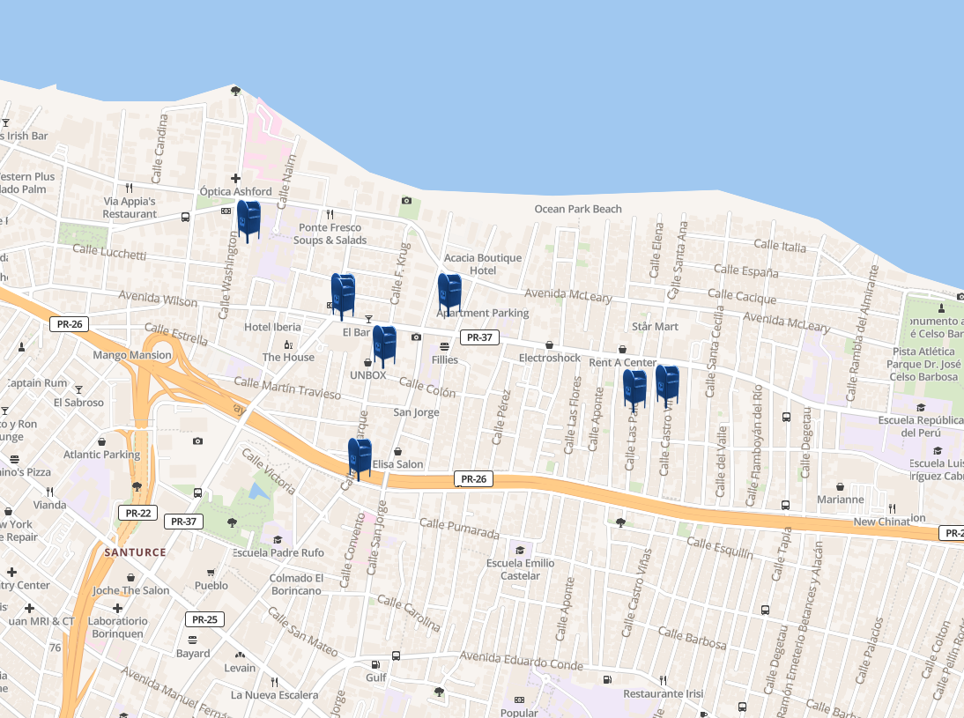Click the camera icon near Ocean Park Beach

(406, 201)
